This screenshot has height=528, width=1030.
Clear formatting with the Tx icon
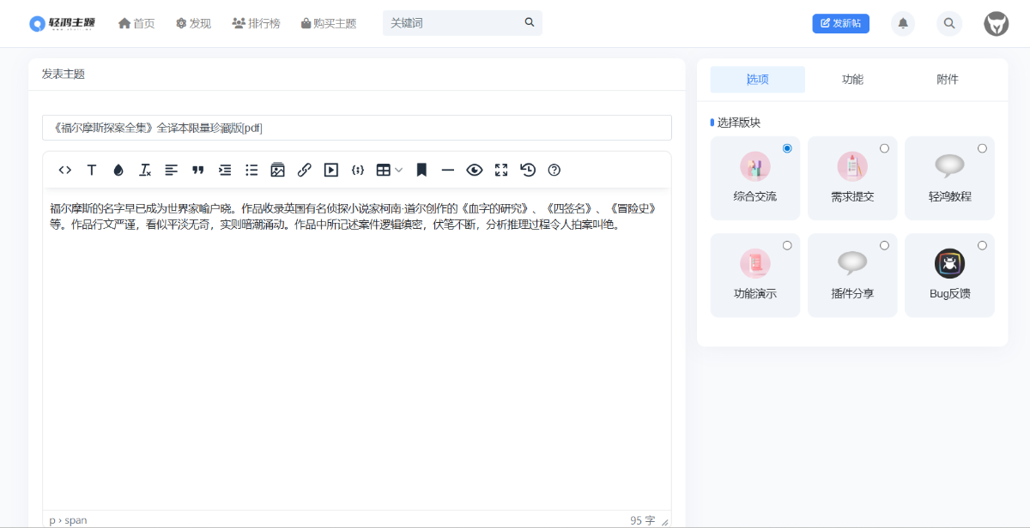click(x=145, y=170)
